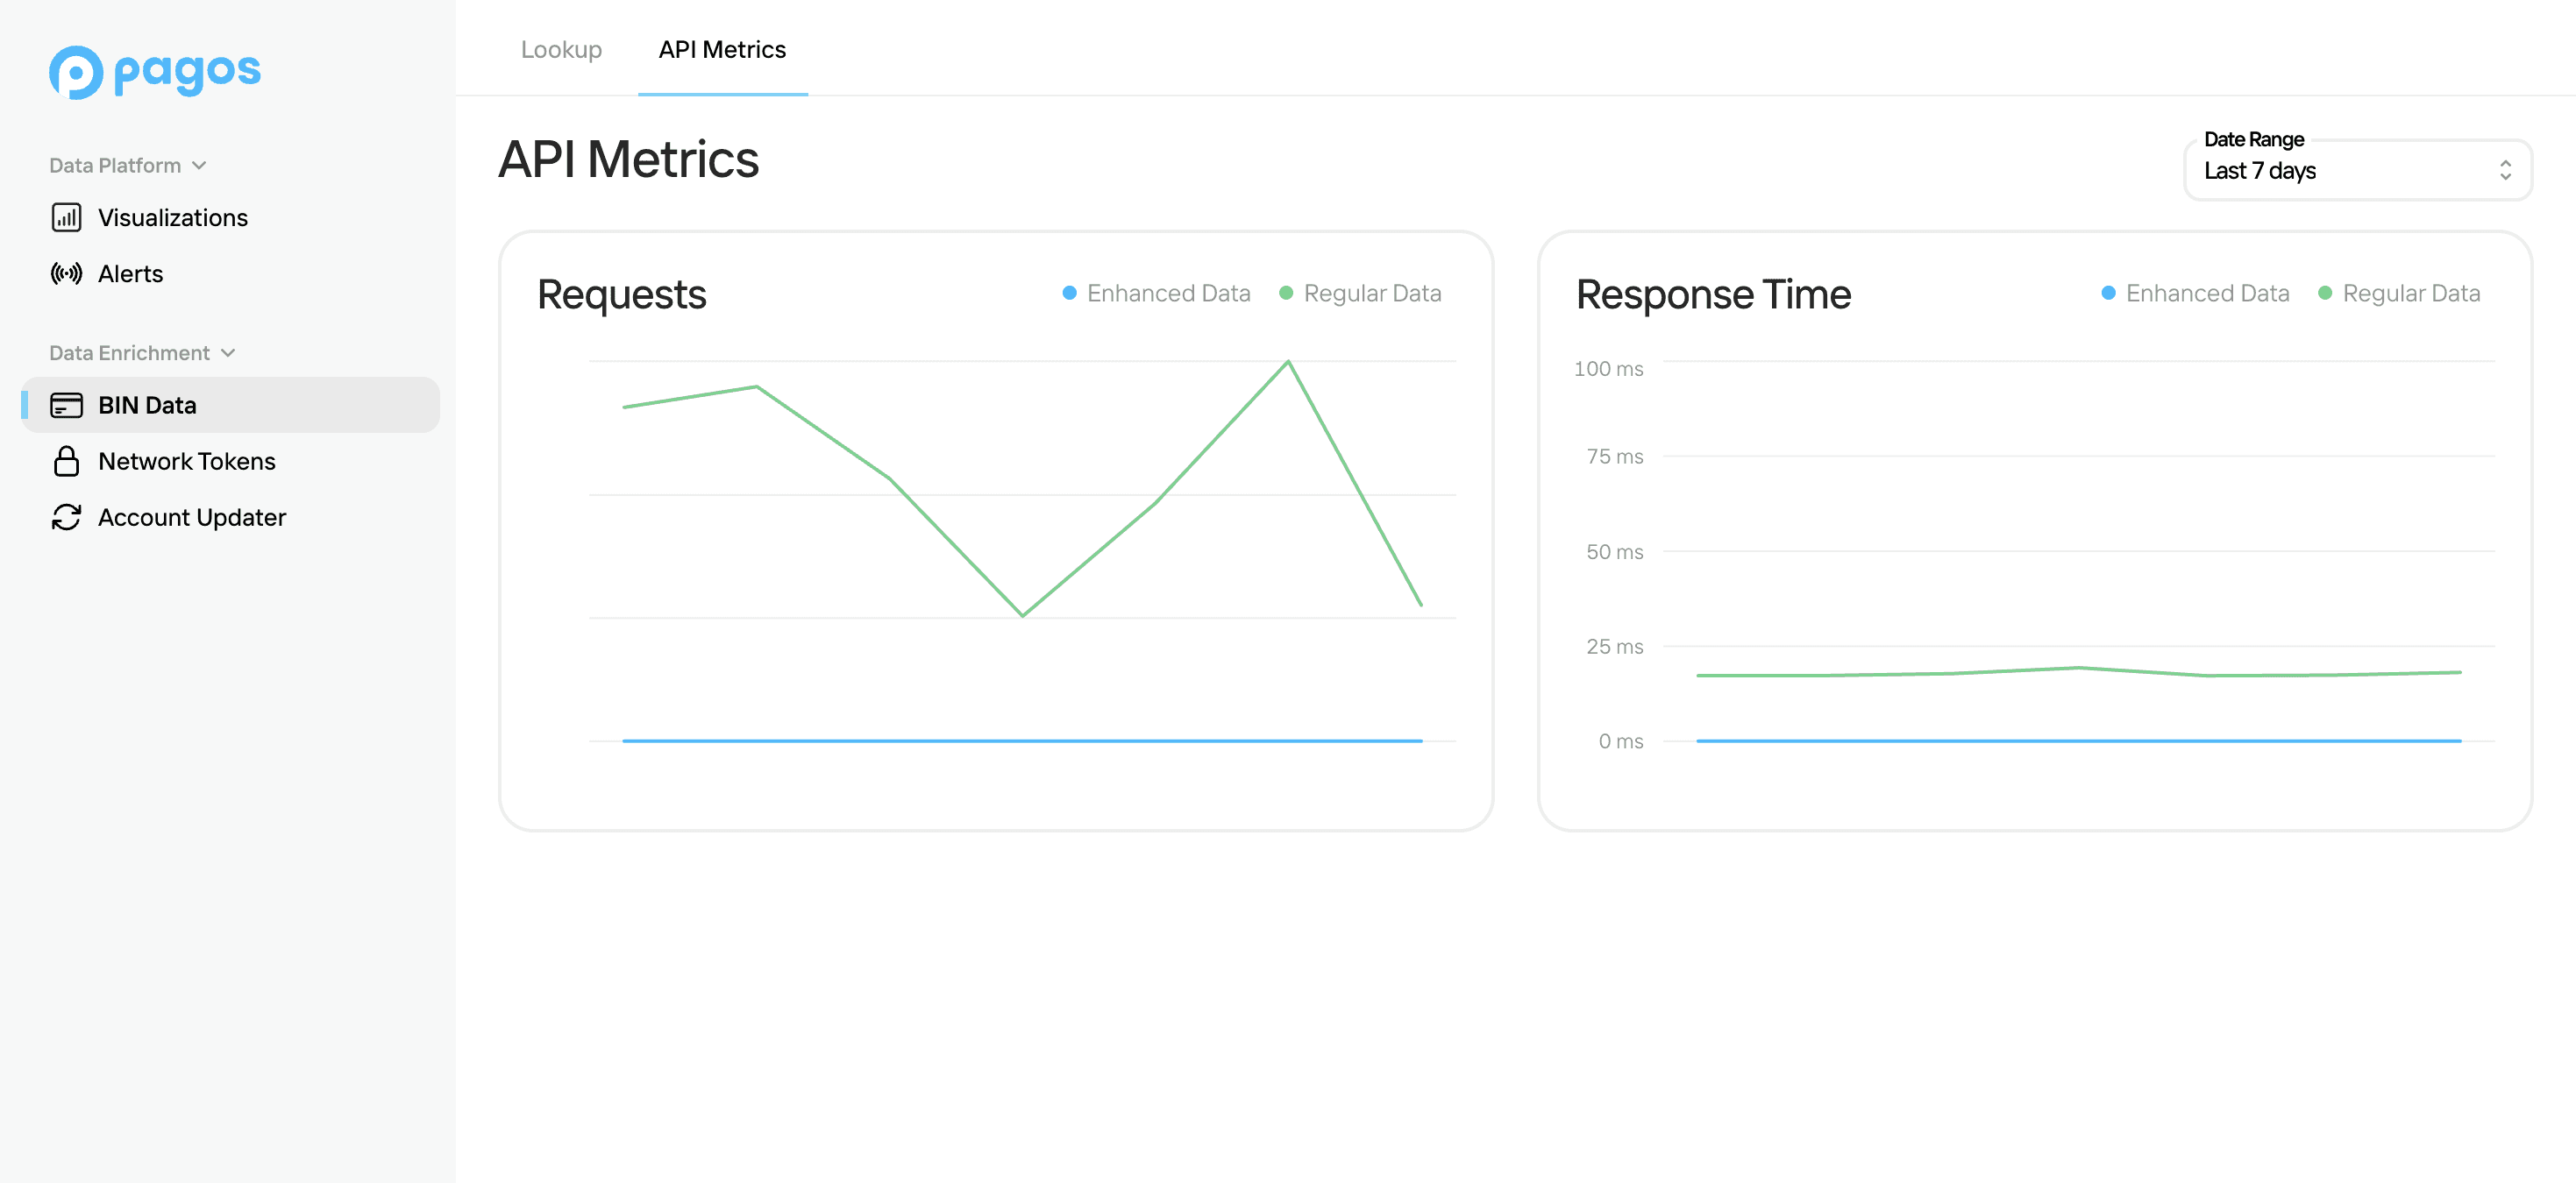The image size is (2576, 1183).
Task: Click the BIN Data card icon
Action: [66, 405]
